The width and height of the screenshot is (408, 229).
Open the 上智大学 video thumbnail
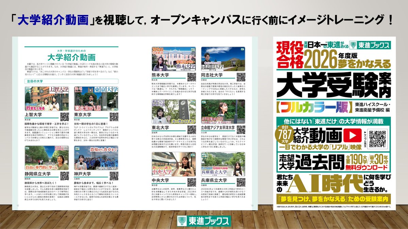47,99
